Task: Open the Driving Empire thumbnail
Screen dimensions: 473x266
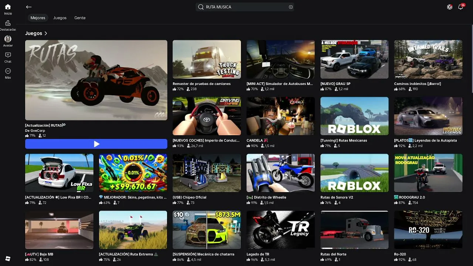Action: pyautogui.click(x=207, y=116)
